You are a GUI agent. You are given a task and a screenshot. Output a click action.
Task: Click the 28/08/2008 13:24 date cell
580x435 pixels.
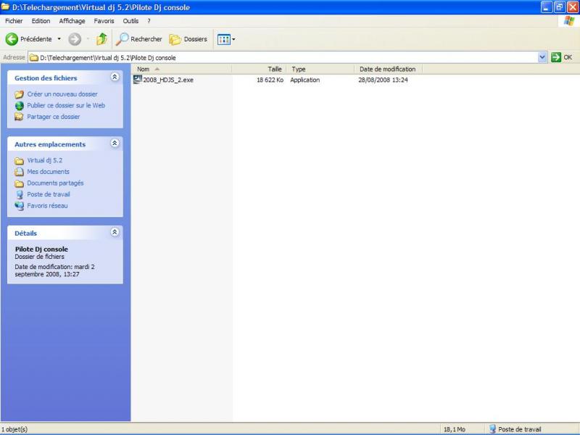383,80
